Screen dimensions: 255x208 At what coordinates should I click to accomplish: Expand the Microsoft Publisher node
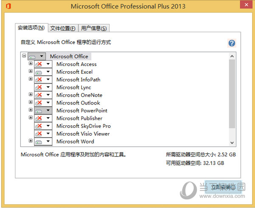[31, 118]
